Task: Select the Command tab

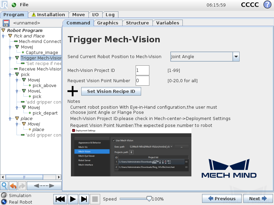Action: (78, 23)
